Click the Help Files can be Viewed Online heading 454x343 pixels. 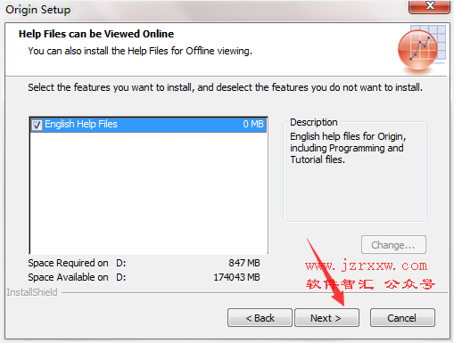[x=96, y=34]
